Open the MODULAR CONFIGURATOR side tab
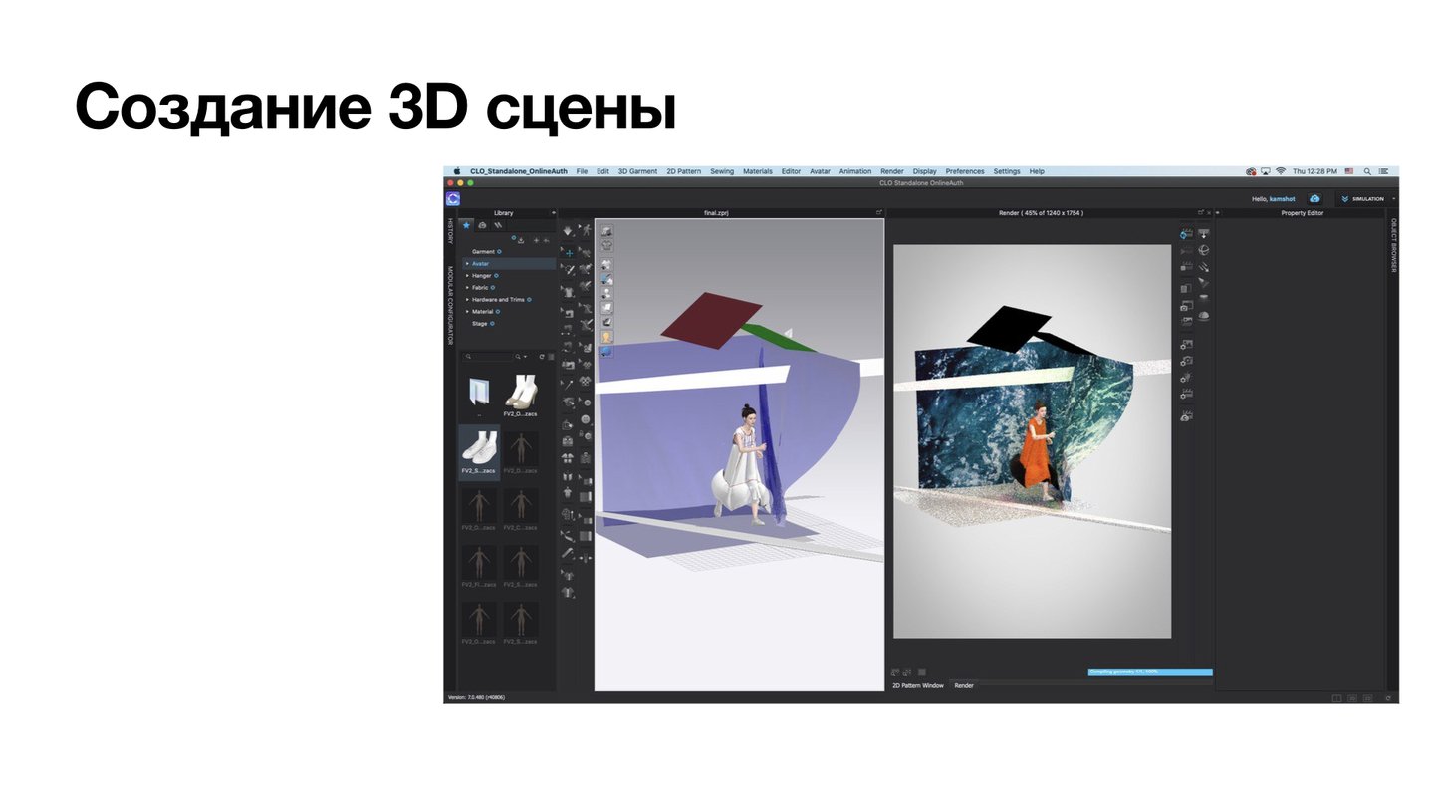 point(450,306)
